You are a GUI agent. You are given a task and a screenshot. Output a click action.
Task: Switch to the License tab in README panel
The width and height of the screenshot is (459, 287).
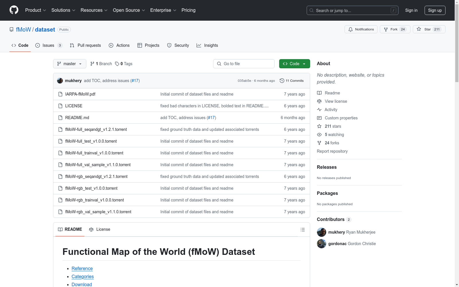point(100,229)
